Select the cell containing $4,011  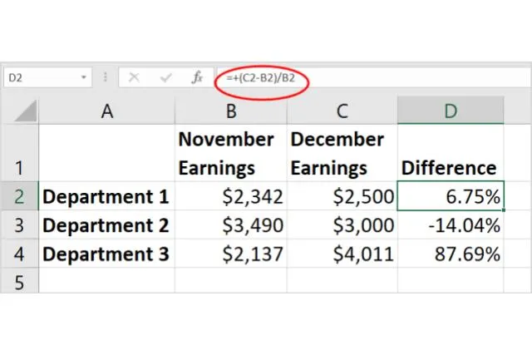pos(342,254)
